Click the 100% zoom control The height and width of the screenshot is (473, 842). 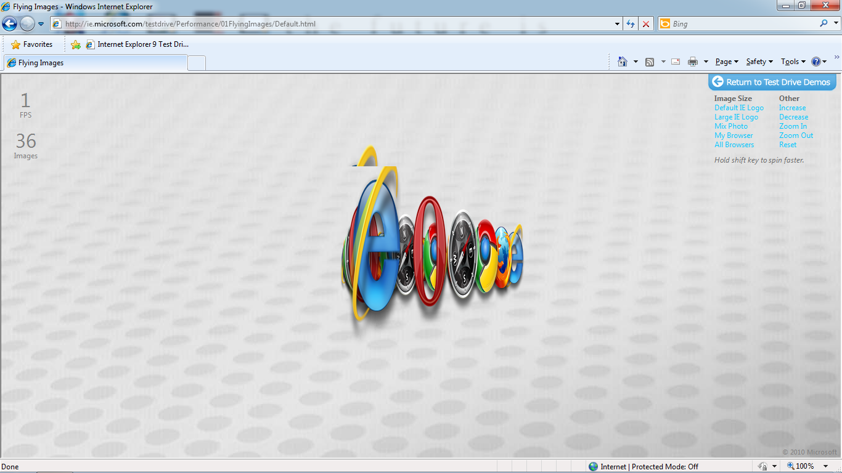pos(801,466)
